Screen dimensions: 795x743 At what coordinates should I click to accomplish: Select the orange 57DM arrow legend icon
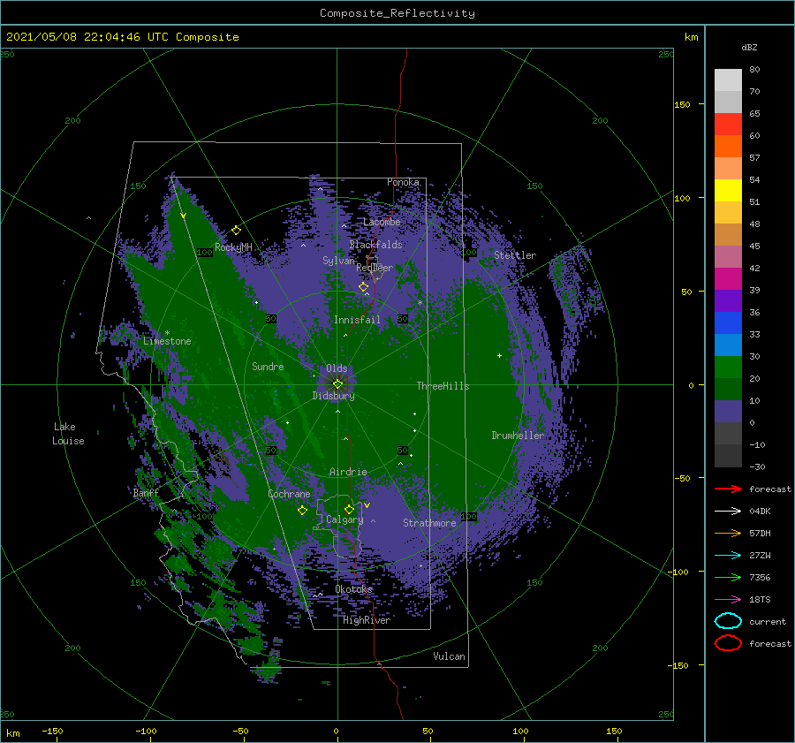pyautogui.click(x=728, y=533)
